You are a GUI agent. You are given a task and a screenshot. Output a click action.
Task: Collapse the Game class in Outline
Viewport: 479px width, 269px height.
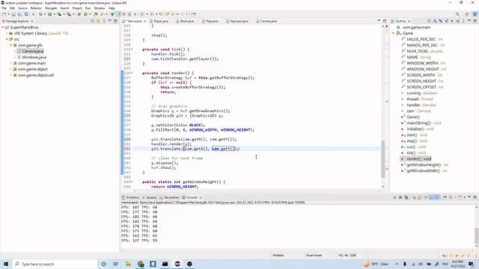pos(394,33)
